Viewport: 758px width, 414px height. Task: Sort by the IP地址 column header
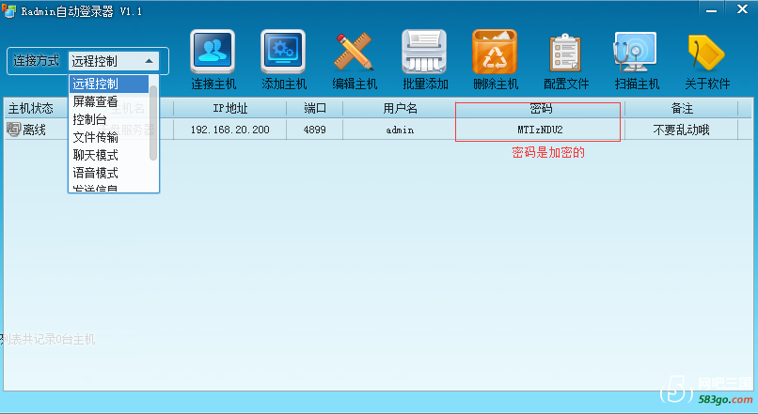click(x=230, y=109)
